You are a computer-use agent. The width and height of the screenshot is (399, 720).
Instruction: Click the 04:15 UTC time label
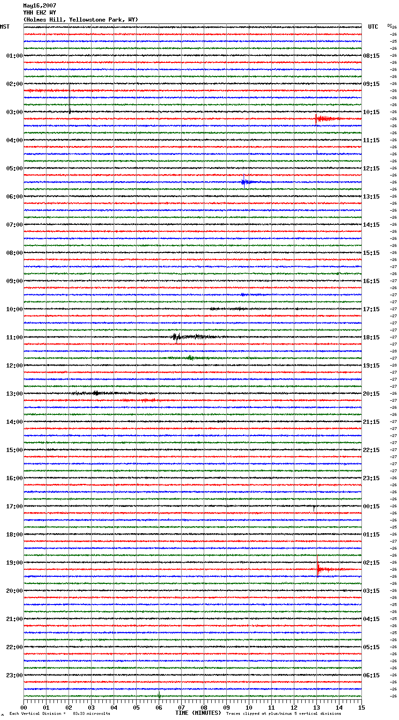coord(371,619)
